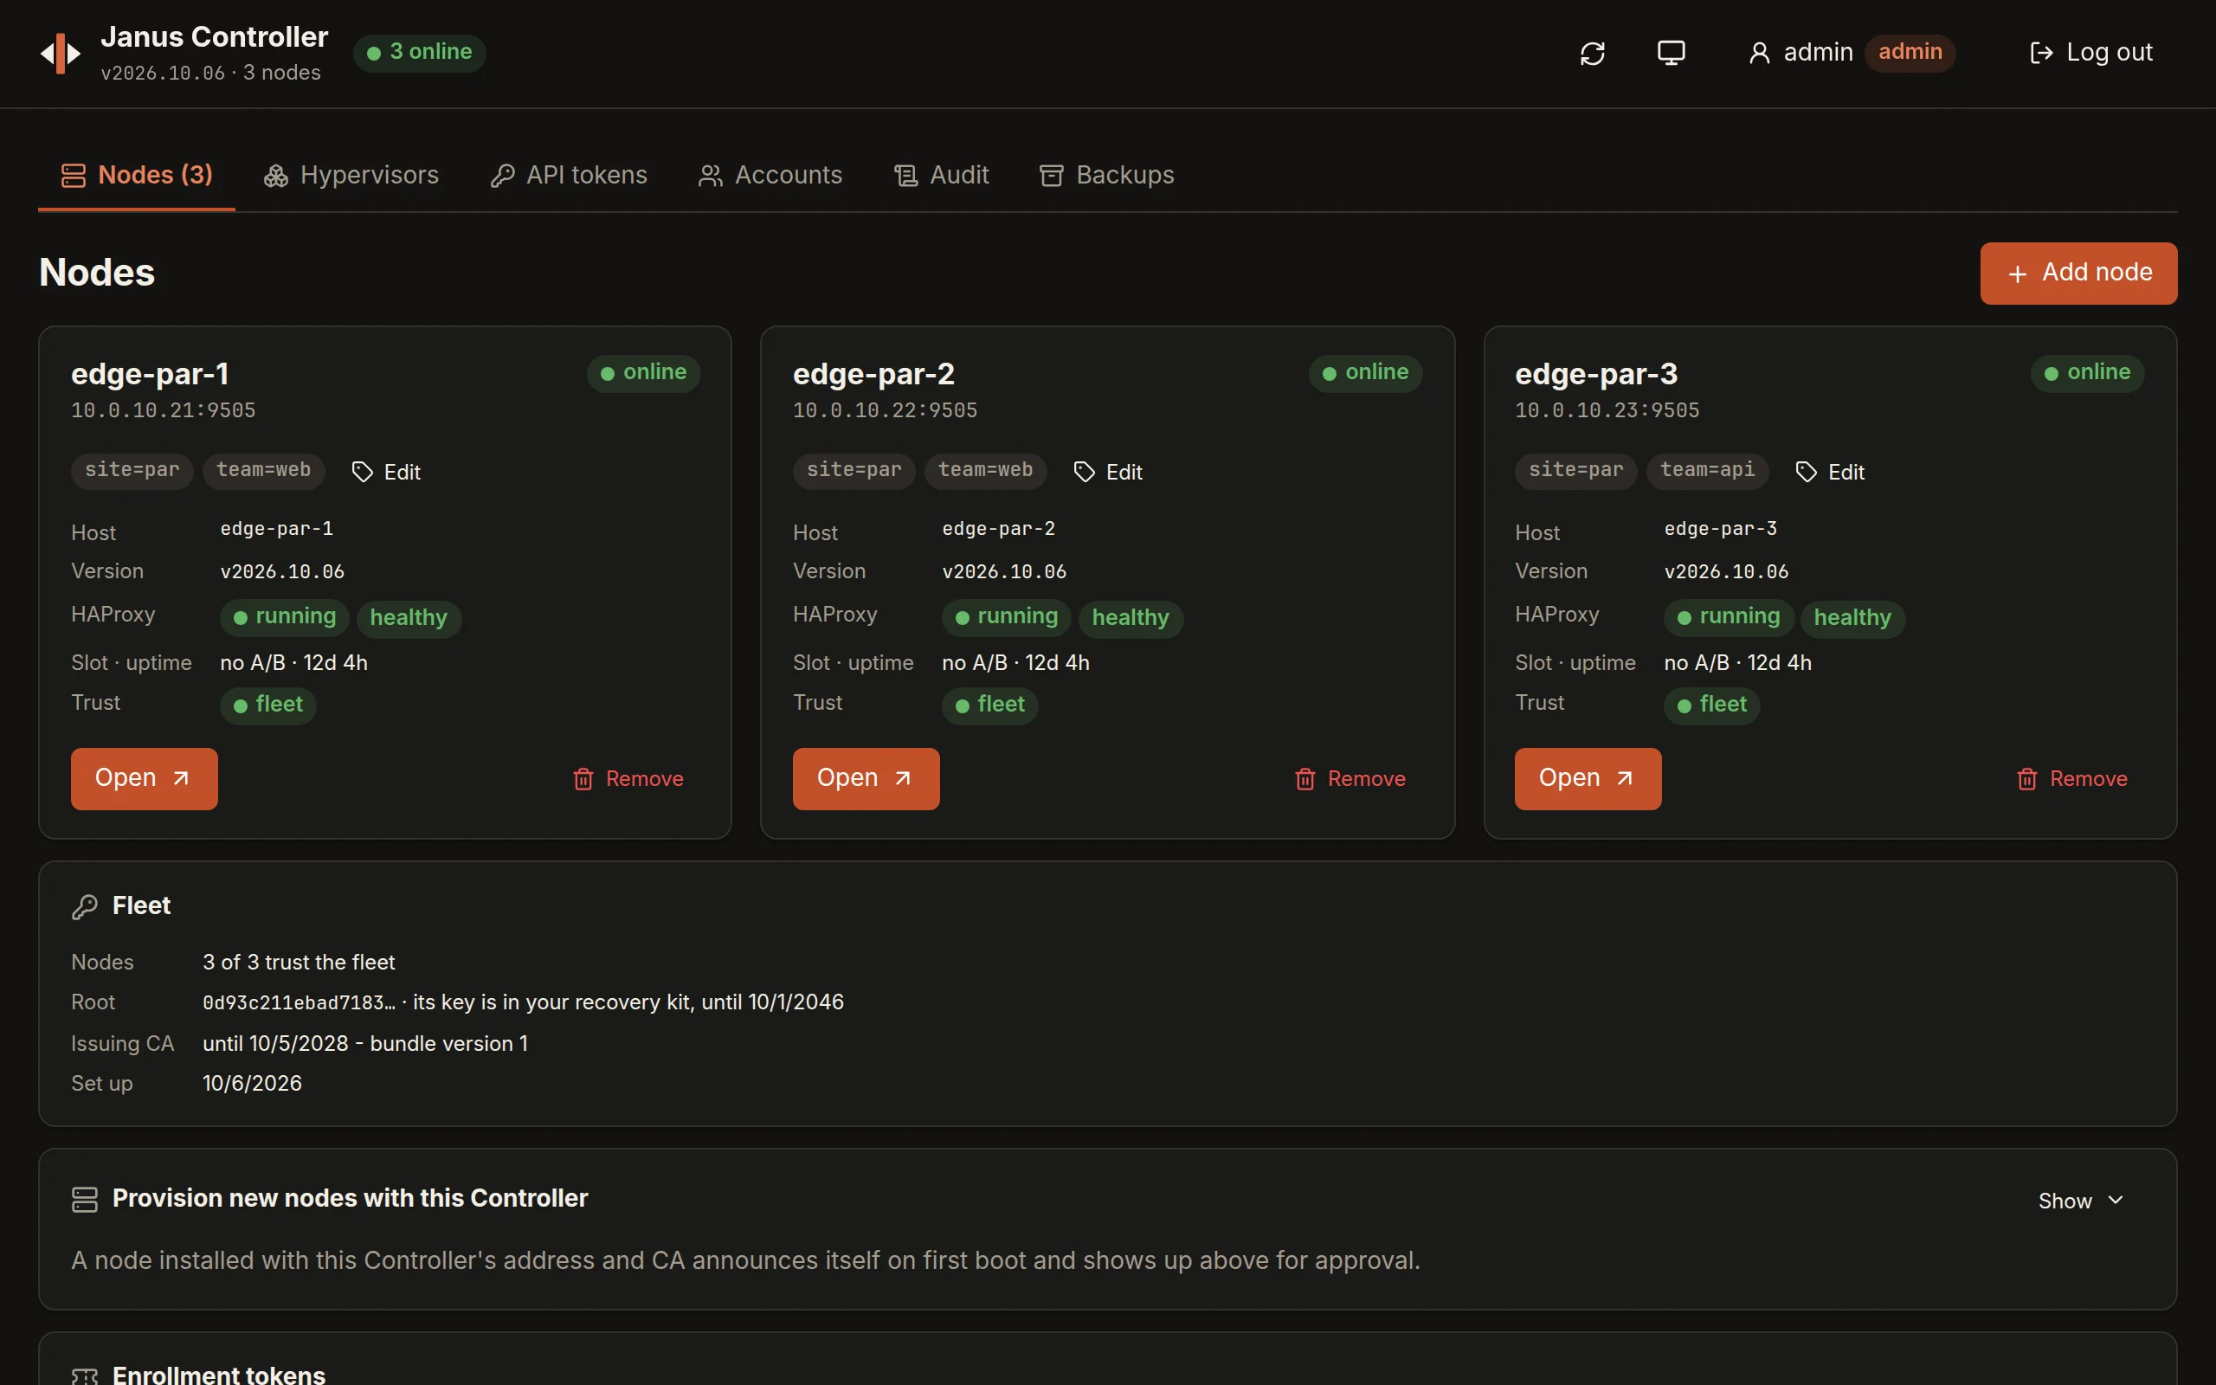Go to the Accounts tab
Image resolution: width=2216 pixels, height=1385 pixels.
tap(770, 175)
